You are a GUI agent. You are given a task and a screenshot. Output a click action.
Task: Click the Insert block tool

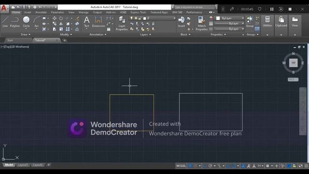182,22
